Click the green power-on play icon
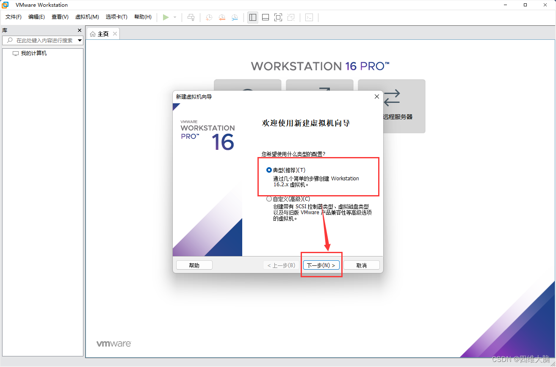 coord(166,17)
